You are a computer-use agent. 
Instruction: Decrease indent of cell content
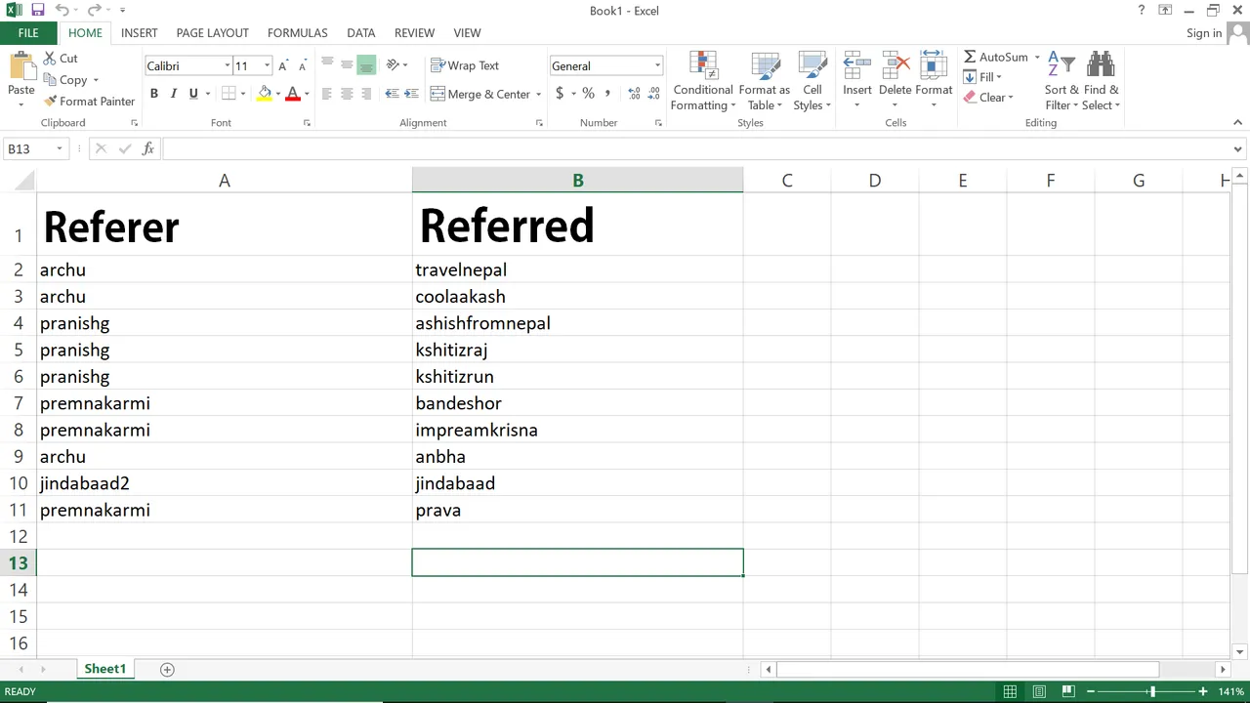392,94
